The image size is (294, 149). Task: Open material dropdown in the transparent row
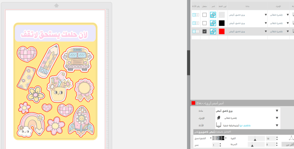266,15
